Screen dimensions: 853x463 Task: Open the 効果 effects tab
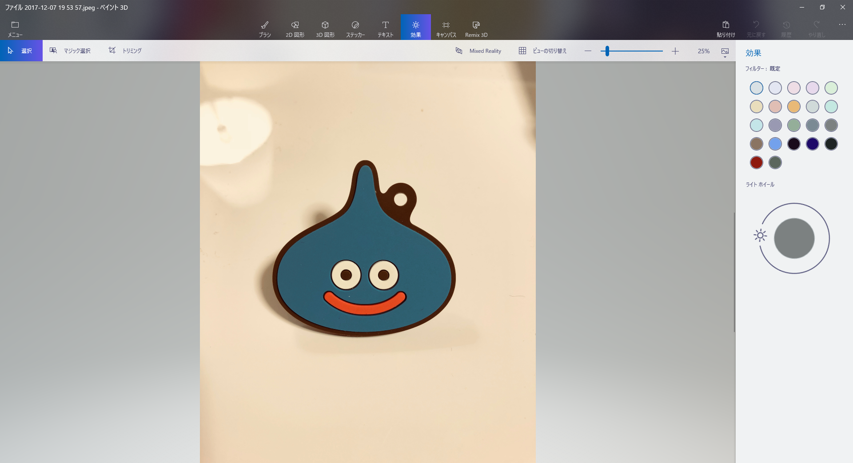point(416,28)
